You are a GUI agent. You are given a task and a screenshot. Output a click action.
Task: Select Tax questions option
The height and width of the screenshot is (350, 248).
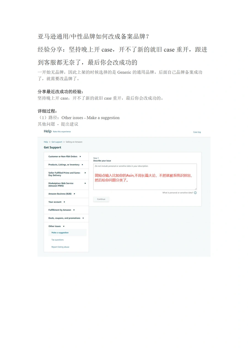click(x=57, y=240)
